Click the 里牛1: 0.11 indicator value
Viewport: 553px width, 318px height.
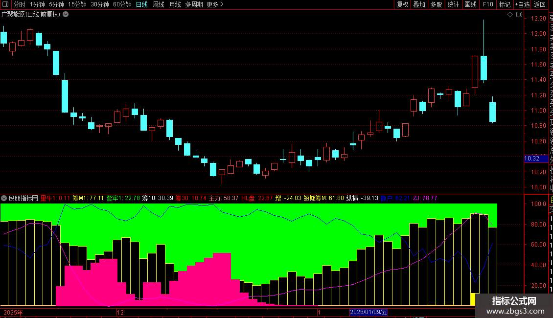click(55, 198)
